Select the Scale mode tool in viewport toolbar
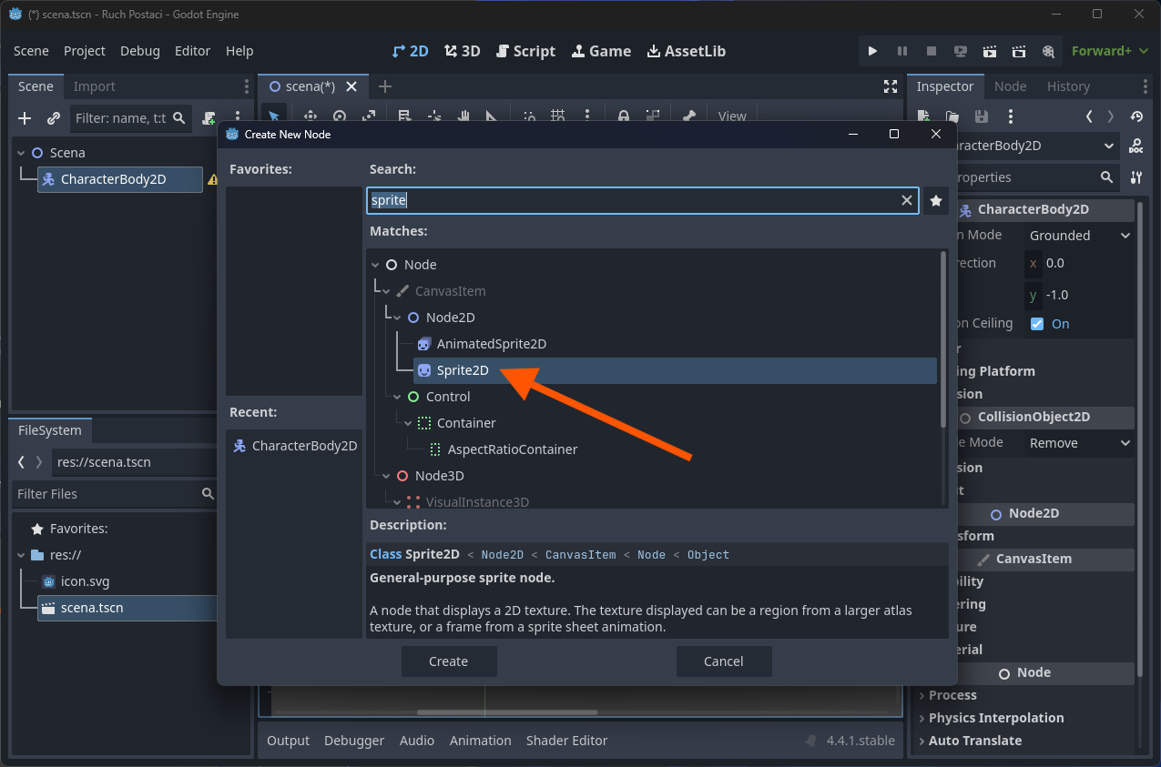1161x767 pixels. [369, 116]
